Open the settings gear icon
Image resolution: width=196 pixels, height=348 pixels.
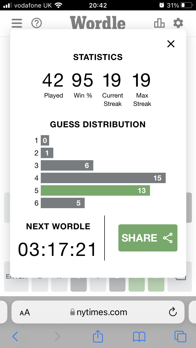tap(178, 23)
